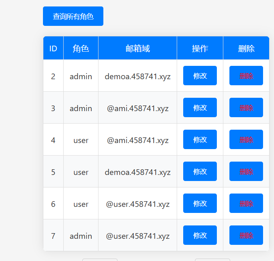Delete the ID 2 role with 删除
Image resolution: width=274 pixels, height=261 pixels.
coord(246,76)
